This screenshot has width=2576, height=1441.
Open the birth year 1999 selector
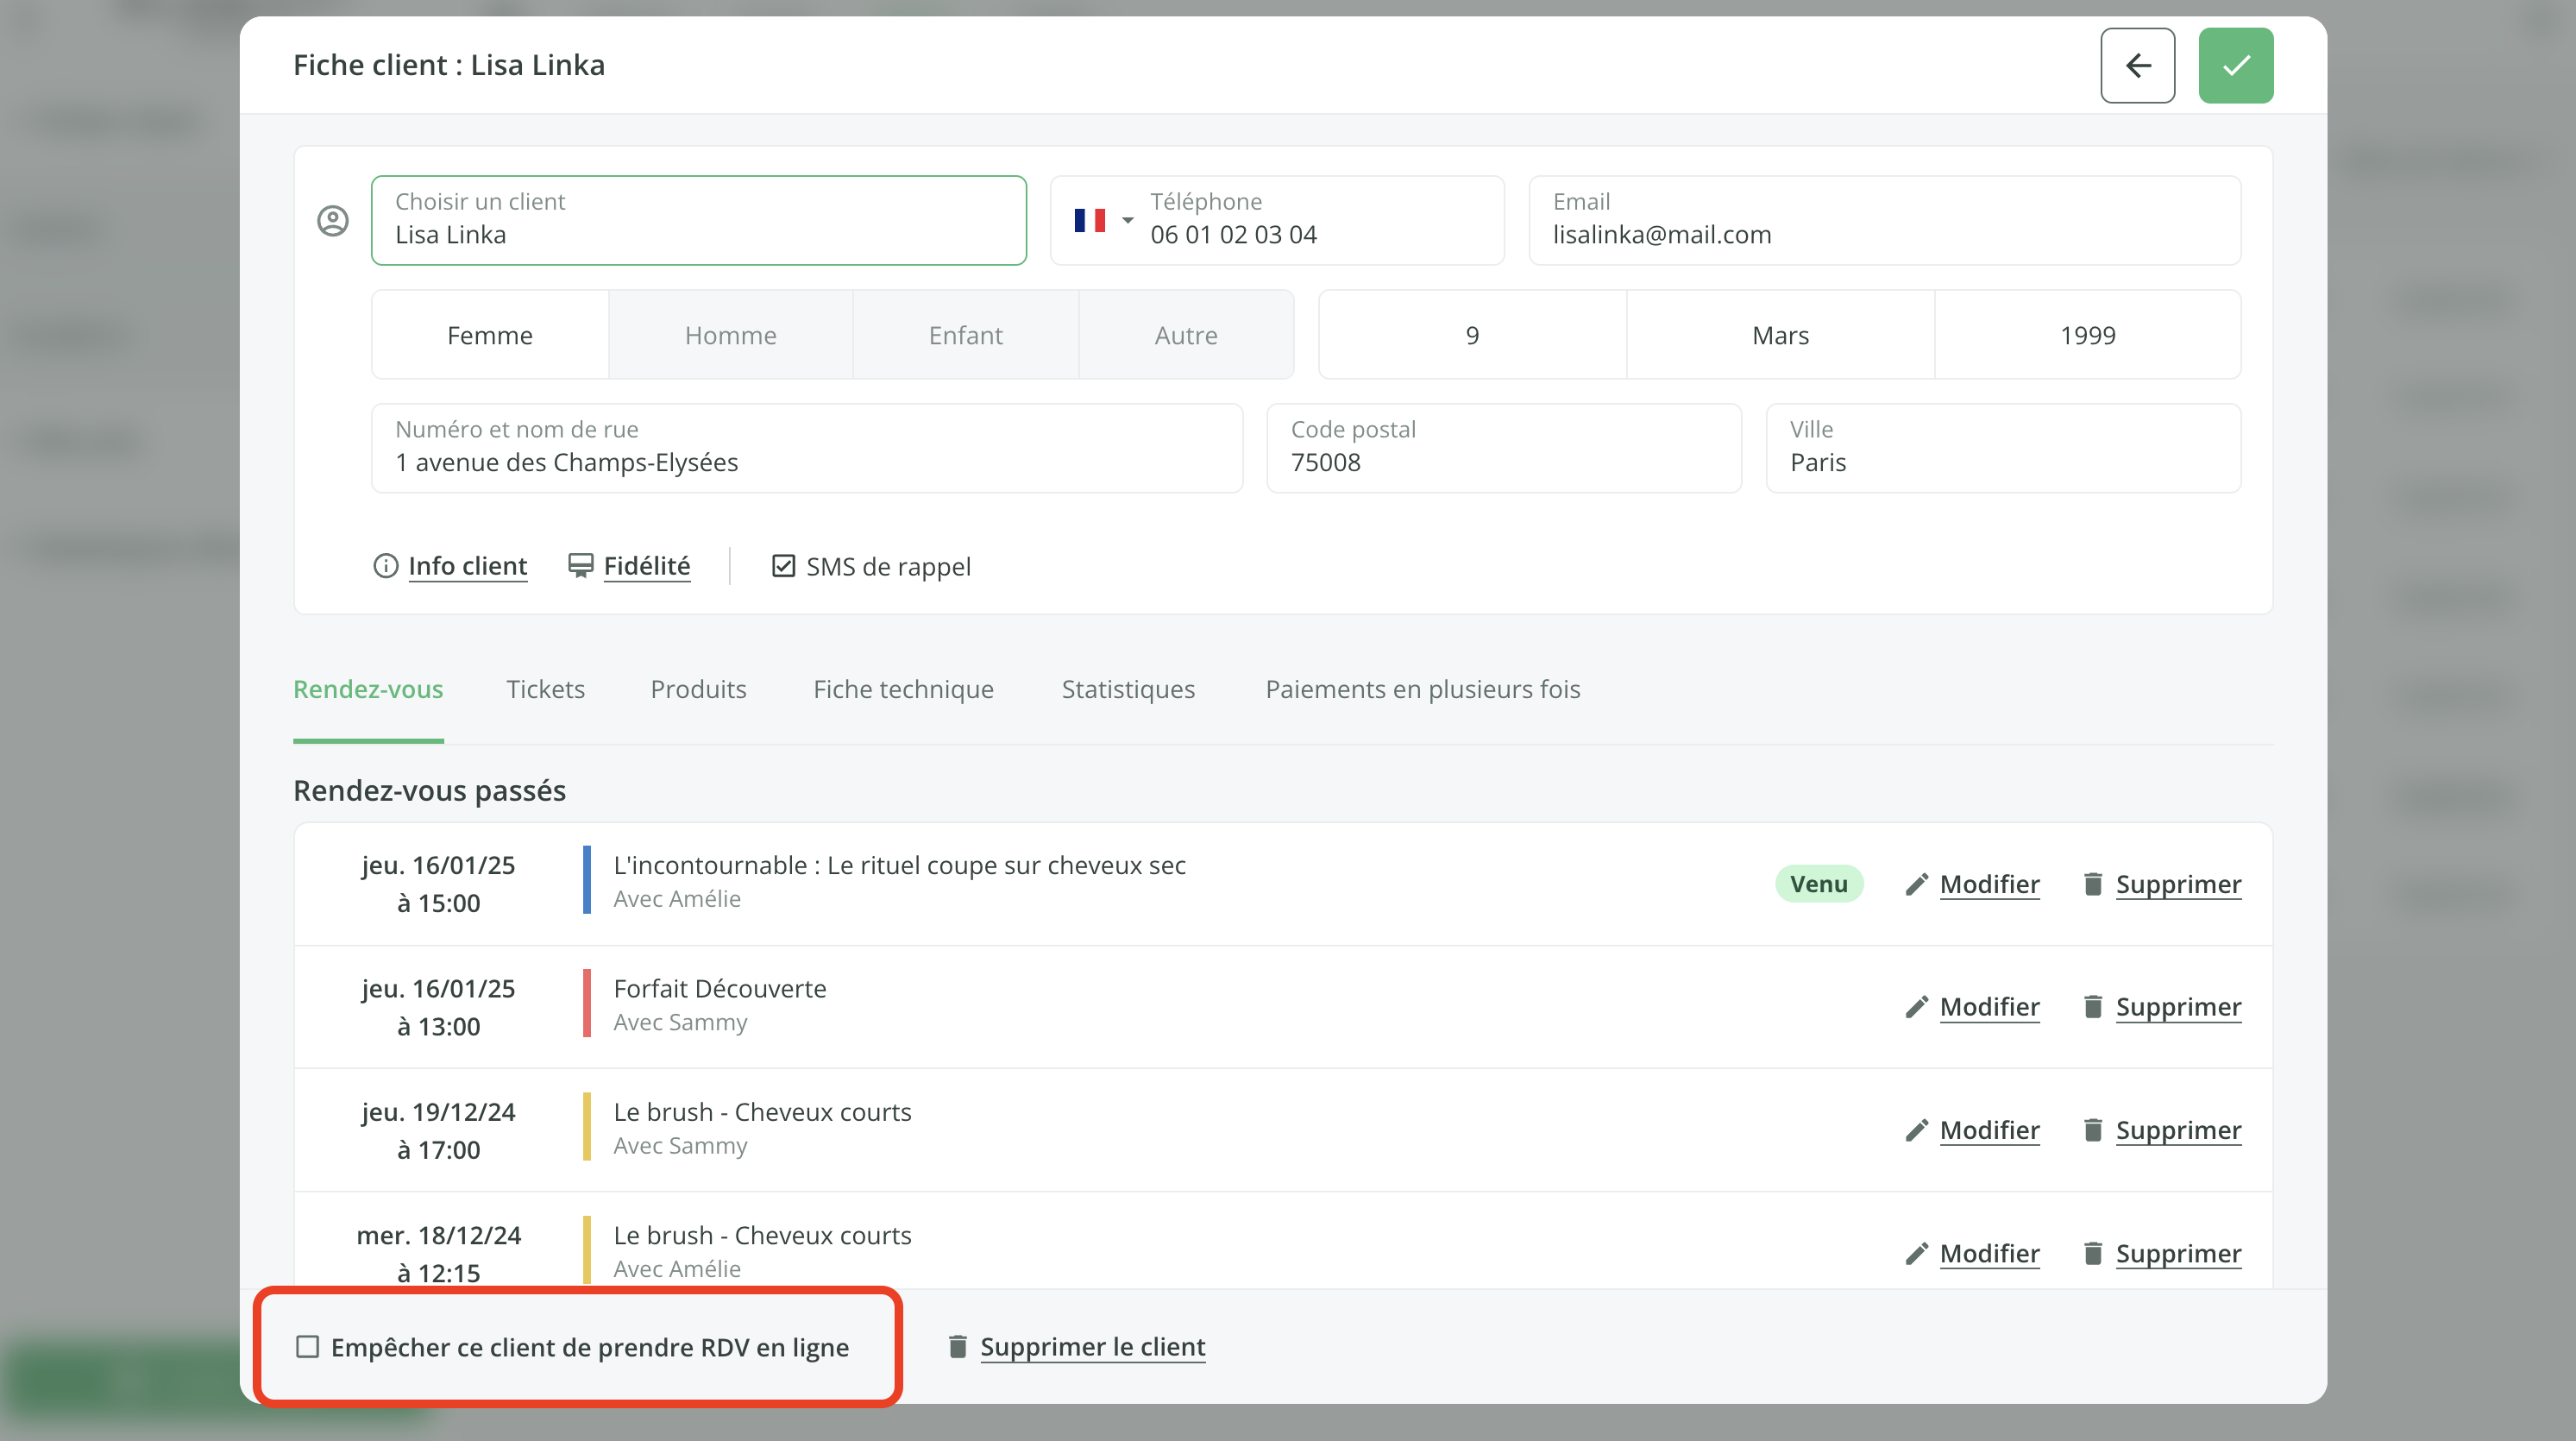click(x=2087, y=335)
